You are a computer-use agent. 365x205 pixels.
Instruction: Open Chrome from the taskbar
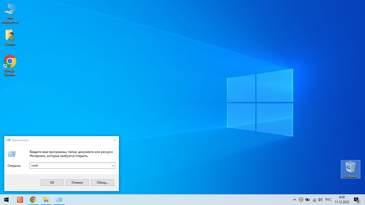tap(33, 200)
